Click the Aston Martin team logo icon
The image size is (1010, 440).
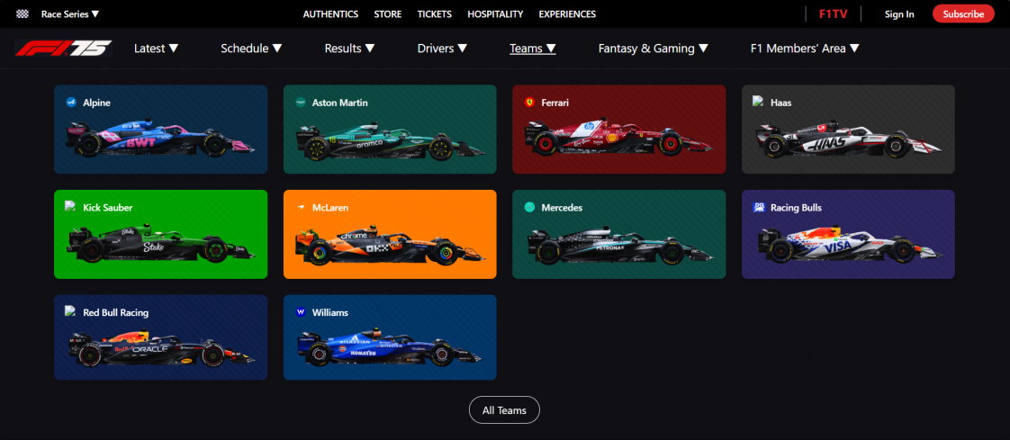300,102
